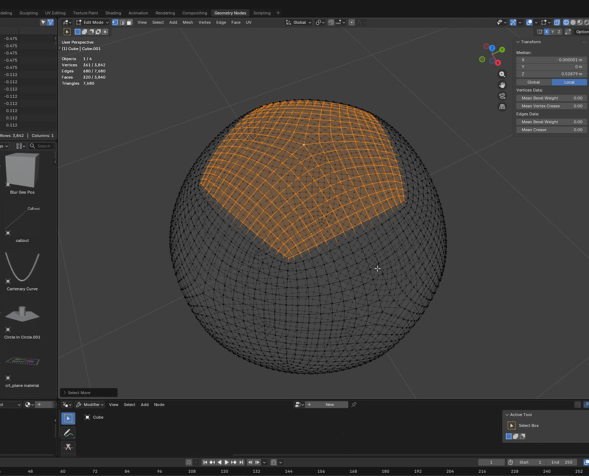The height and width of the screenshot is (476, 589).
Task: Click the red X axis on gizmo
Action: (498, 63)
